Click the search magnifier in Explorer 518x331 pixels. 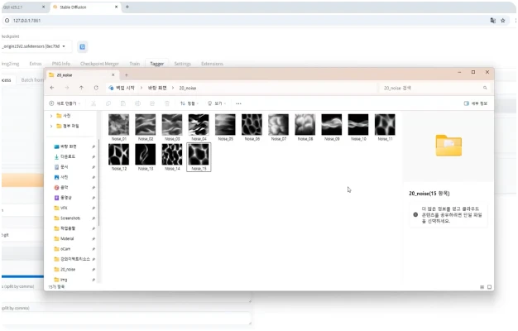coord(485,88)
